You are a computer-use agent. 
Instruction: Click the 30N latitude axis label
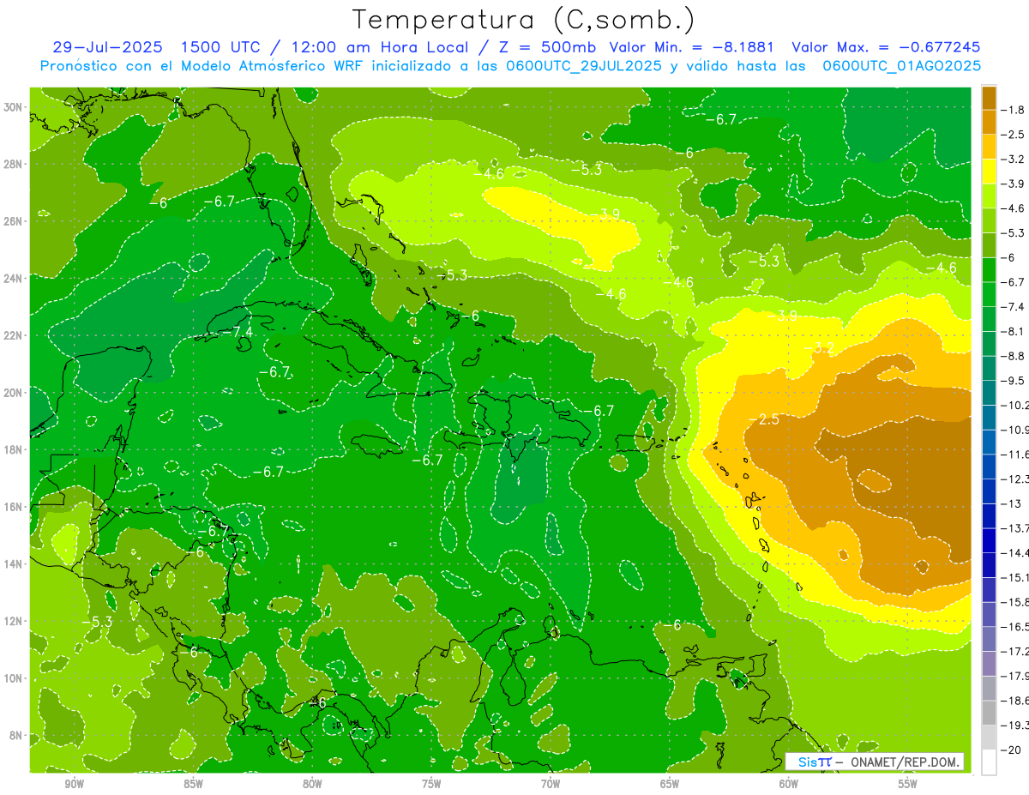15,107
